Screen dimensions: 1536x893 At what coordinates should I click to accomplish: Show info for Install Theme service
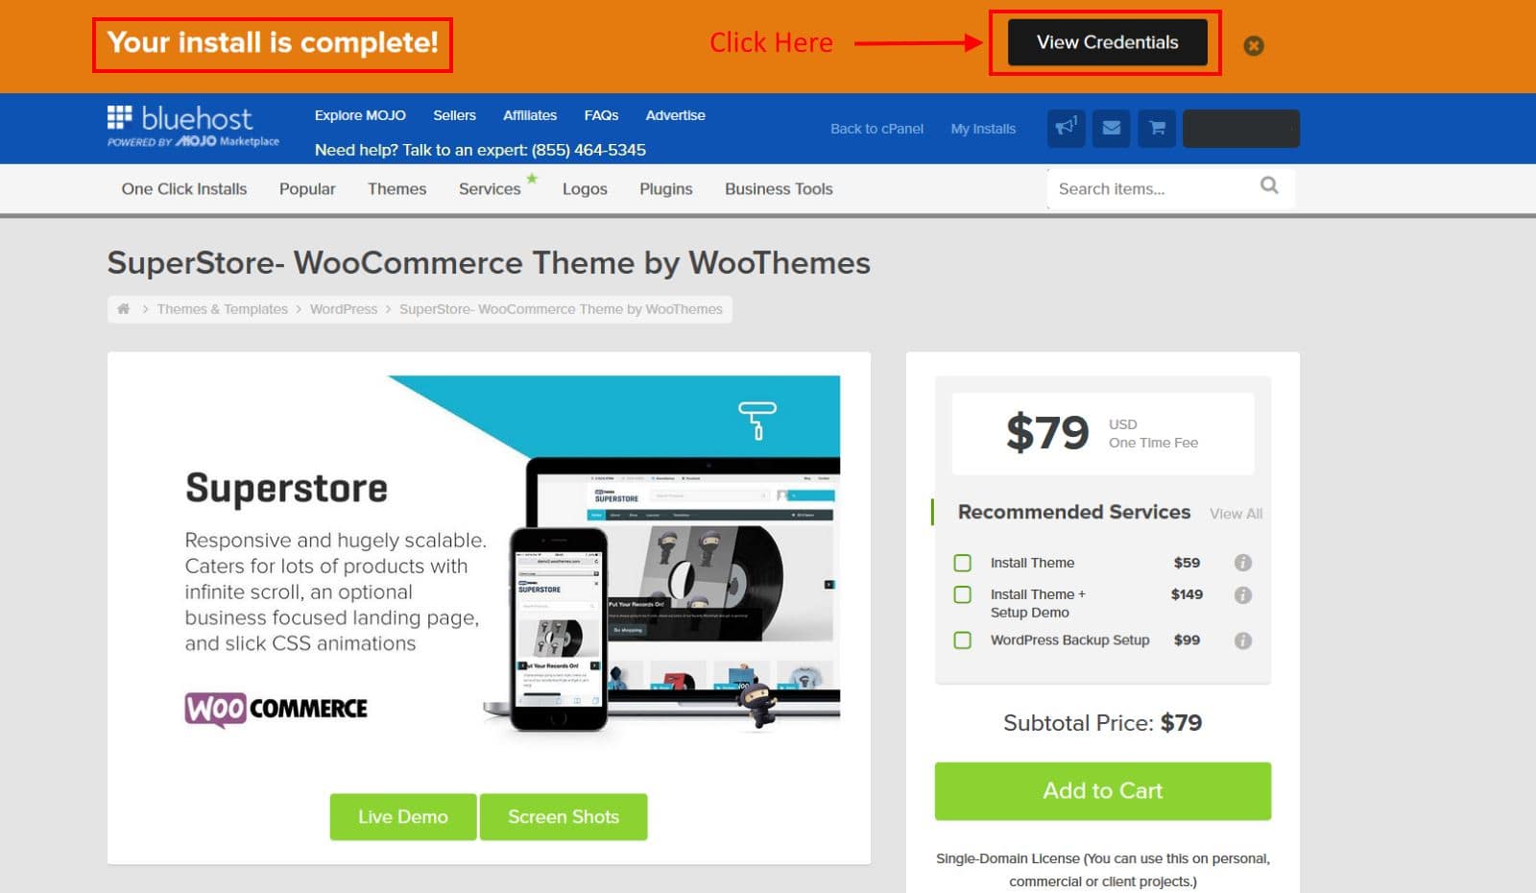1242,563
